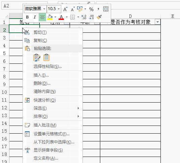
Task: Decrease decimal places
Action: click(x=92, y=17)
